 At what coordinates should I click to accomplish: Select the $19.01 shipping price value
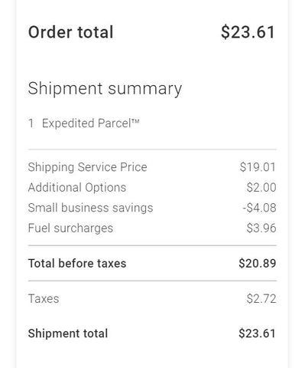[258, 167]
